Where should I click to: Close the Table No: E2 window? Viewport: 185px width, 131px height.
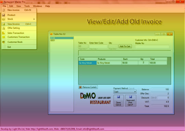[x=170, y=34]
